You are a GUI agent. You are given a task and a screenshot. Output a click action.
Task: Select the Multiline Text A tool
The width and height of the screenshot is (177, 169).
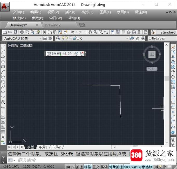click(x=3, y=137)
